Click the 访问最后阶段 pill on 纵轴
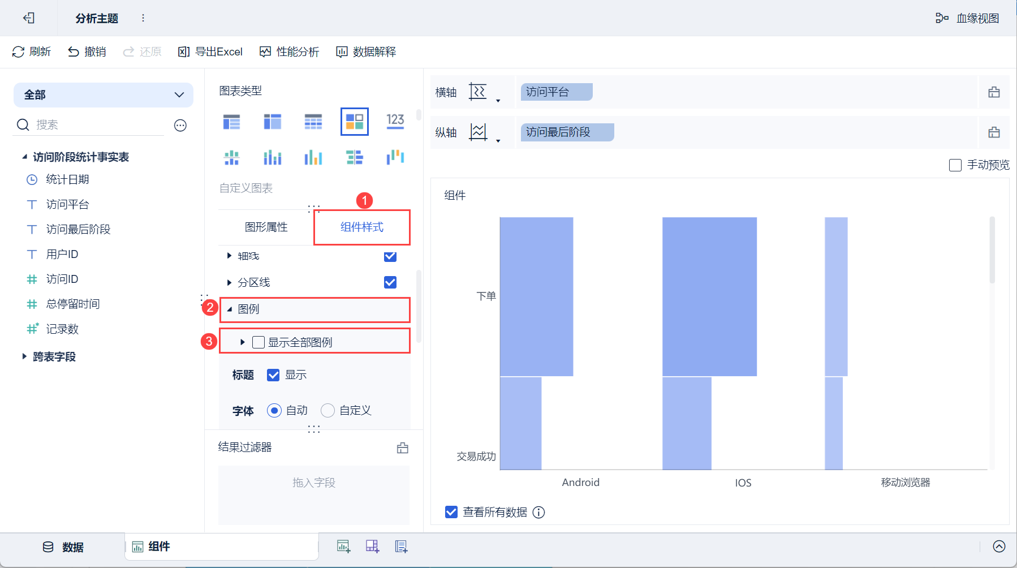 pos(567,132)
